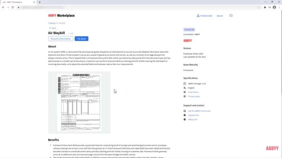Screen dimensions: 282x158
Task: Click the user account avatar in header
Action: click(231, 16)
